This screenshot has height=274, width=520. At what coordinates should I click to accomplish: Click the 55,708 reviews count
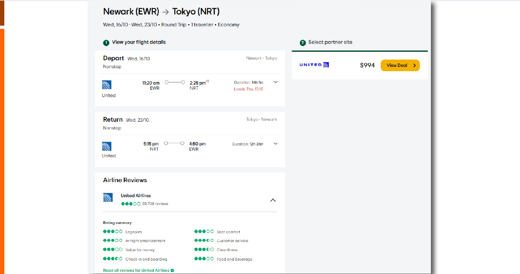(155, 204)
